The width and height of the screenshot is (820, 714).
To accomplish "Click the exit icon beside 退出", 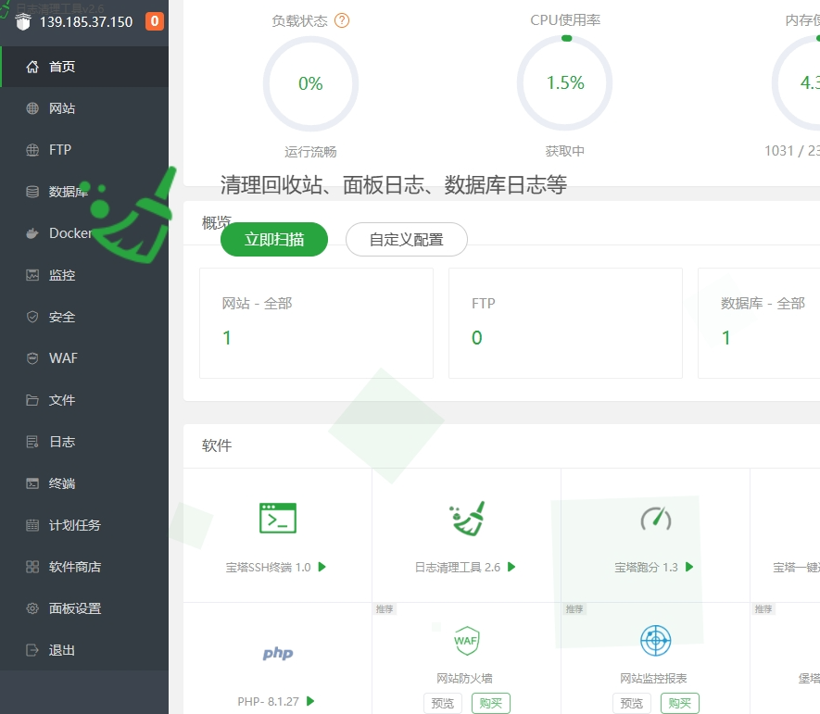I will (32, 650).
